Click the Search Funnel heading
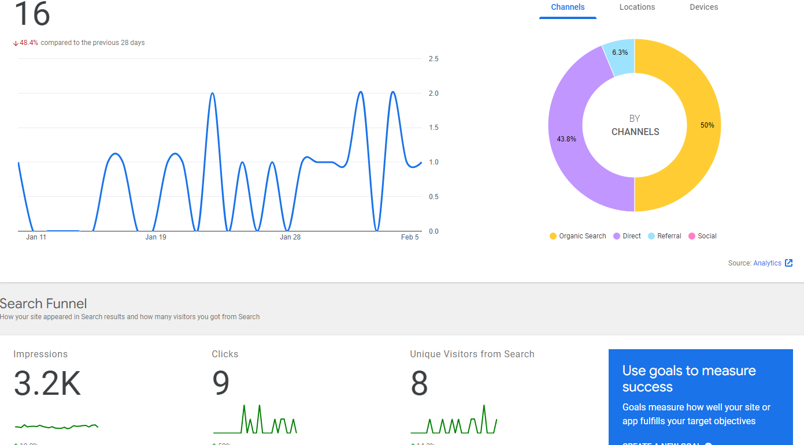Screen dimensions: 804x445 click(43, 304)
